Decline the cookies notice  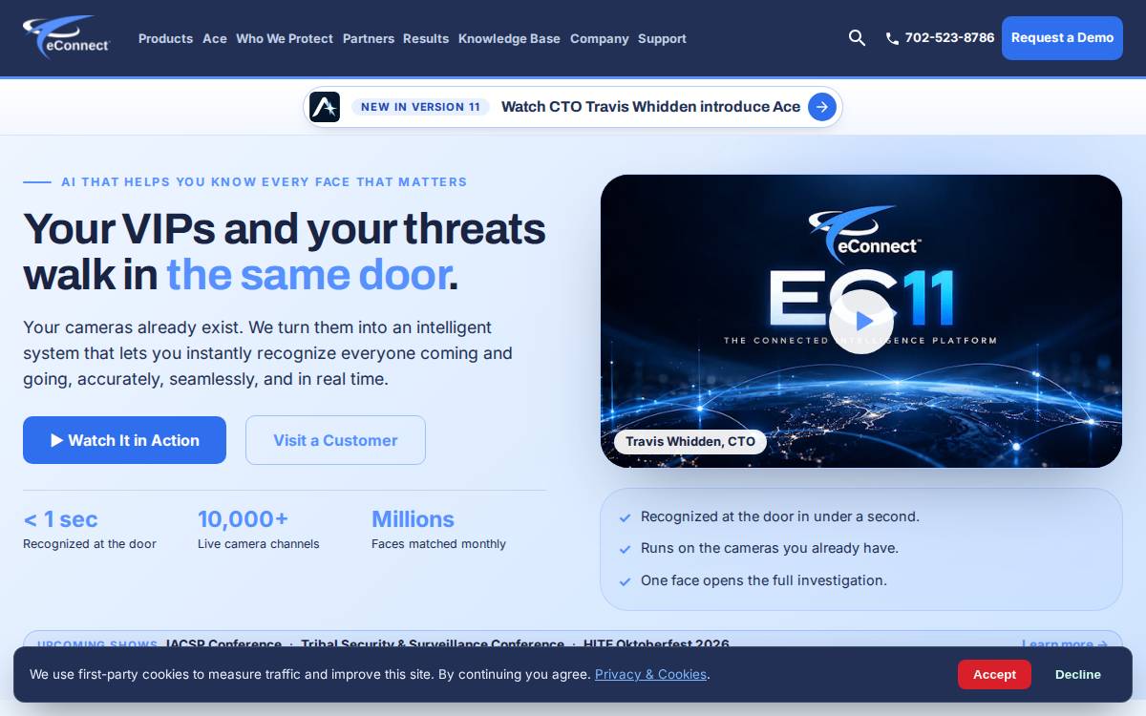click(1078, 674)
